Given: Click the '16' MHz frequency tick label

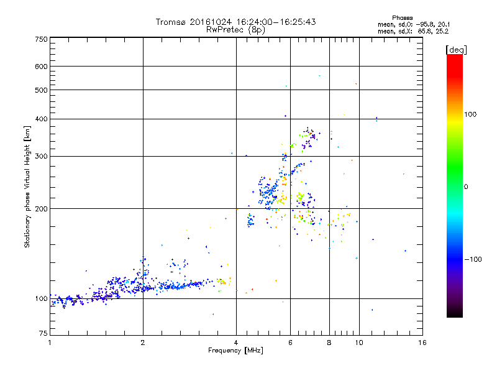Looking at the screenshot, I should pyautogui.click(x=422, y=343).
